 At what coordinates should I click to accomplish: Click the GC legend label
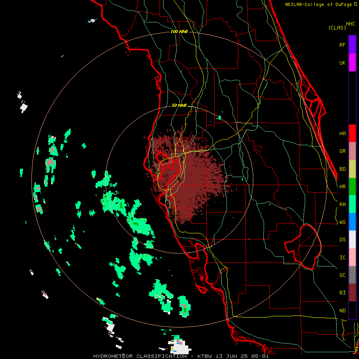(342, 275)
